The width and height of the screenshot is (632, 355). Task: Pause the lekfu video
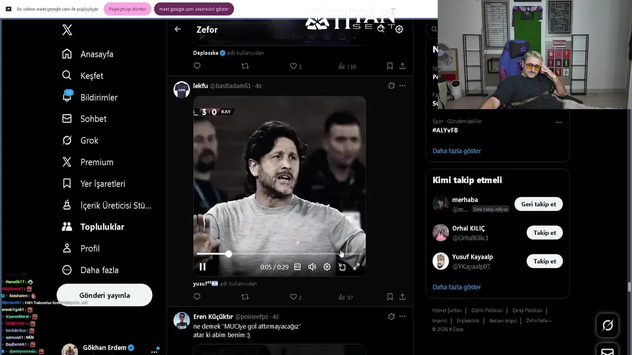[x=202, y=267]
